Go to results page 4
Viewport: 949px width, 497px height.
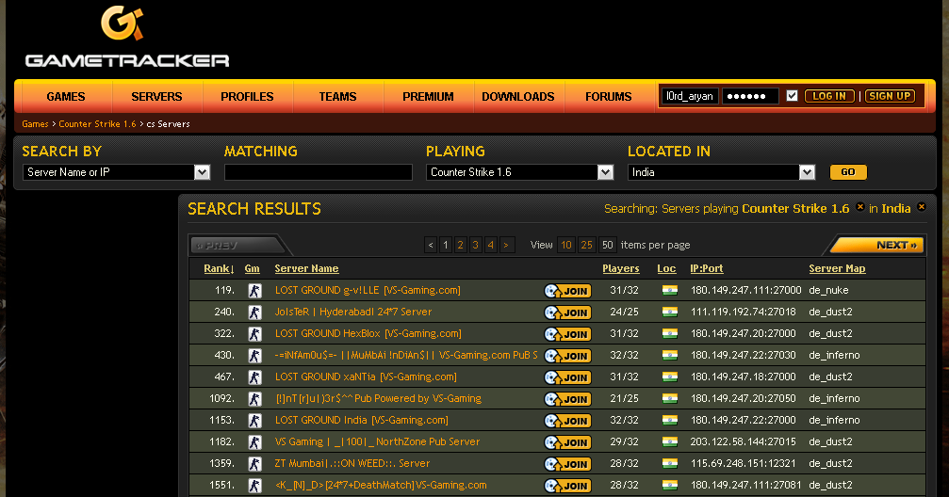tap(491, 245)
